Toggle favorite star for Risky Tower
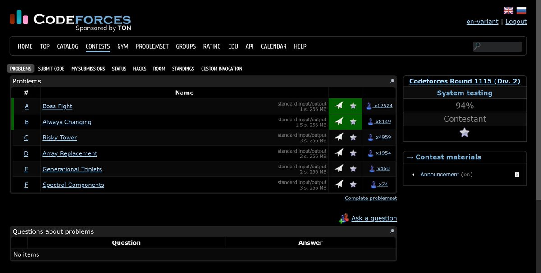 (353, 137)
